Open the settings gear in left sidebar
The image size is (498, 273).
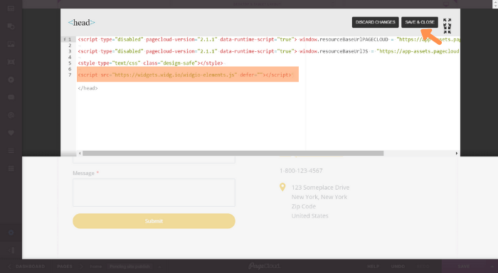point(11,232)
